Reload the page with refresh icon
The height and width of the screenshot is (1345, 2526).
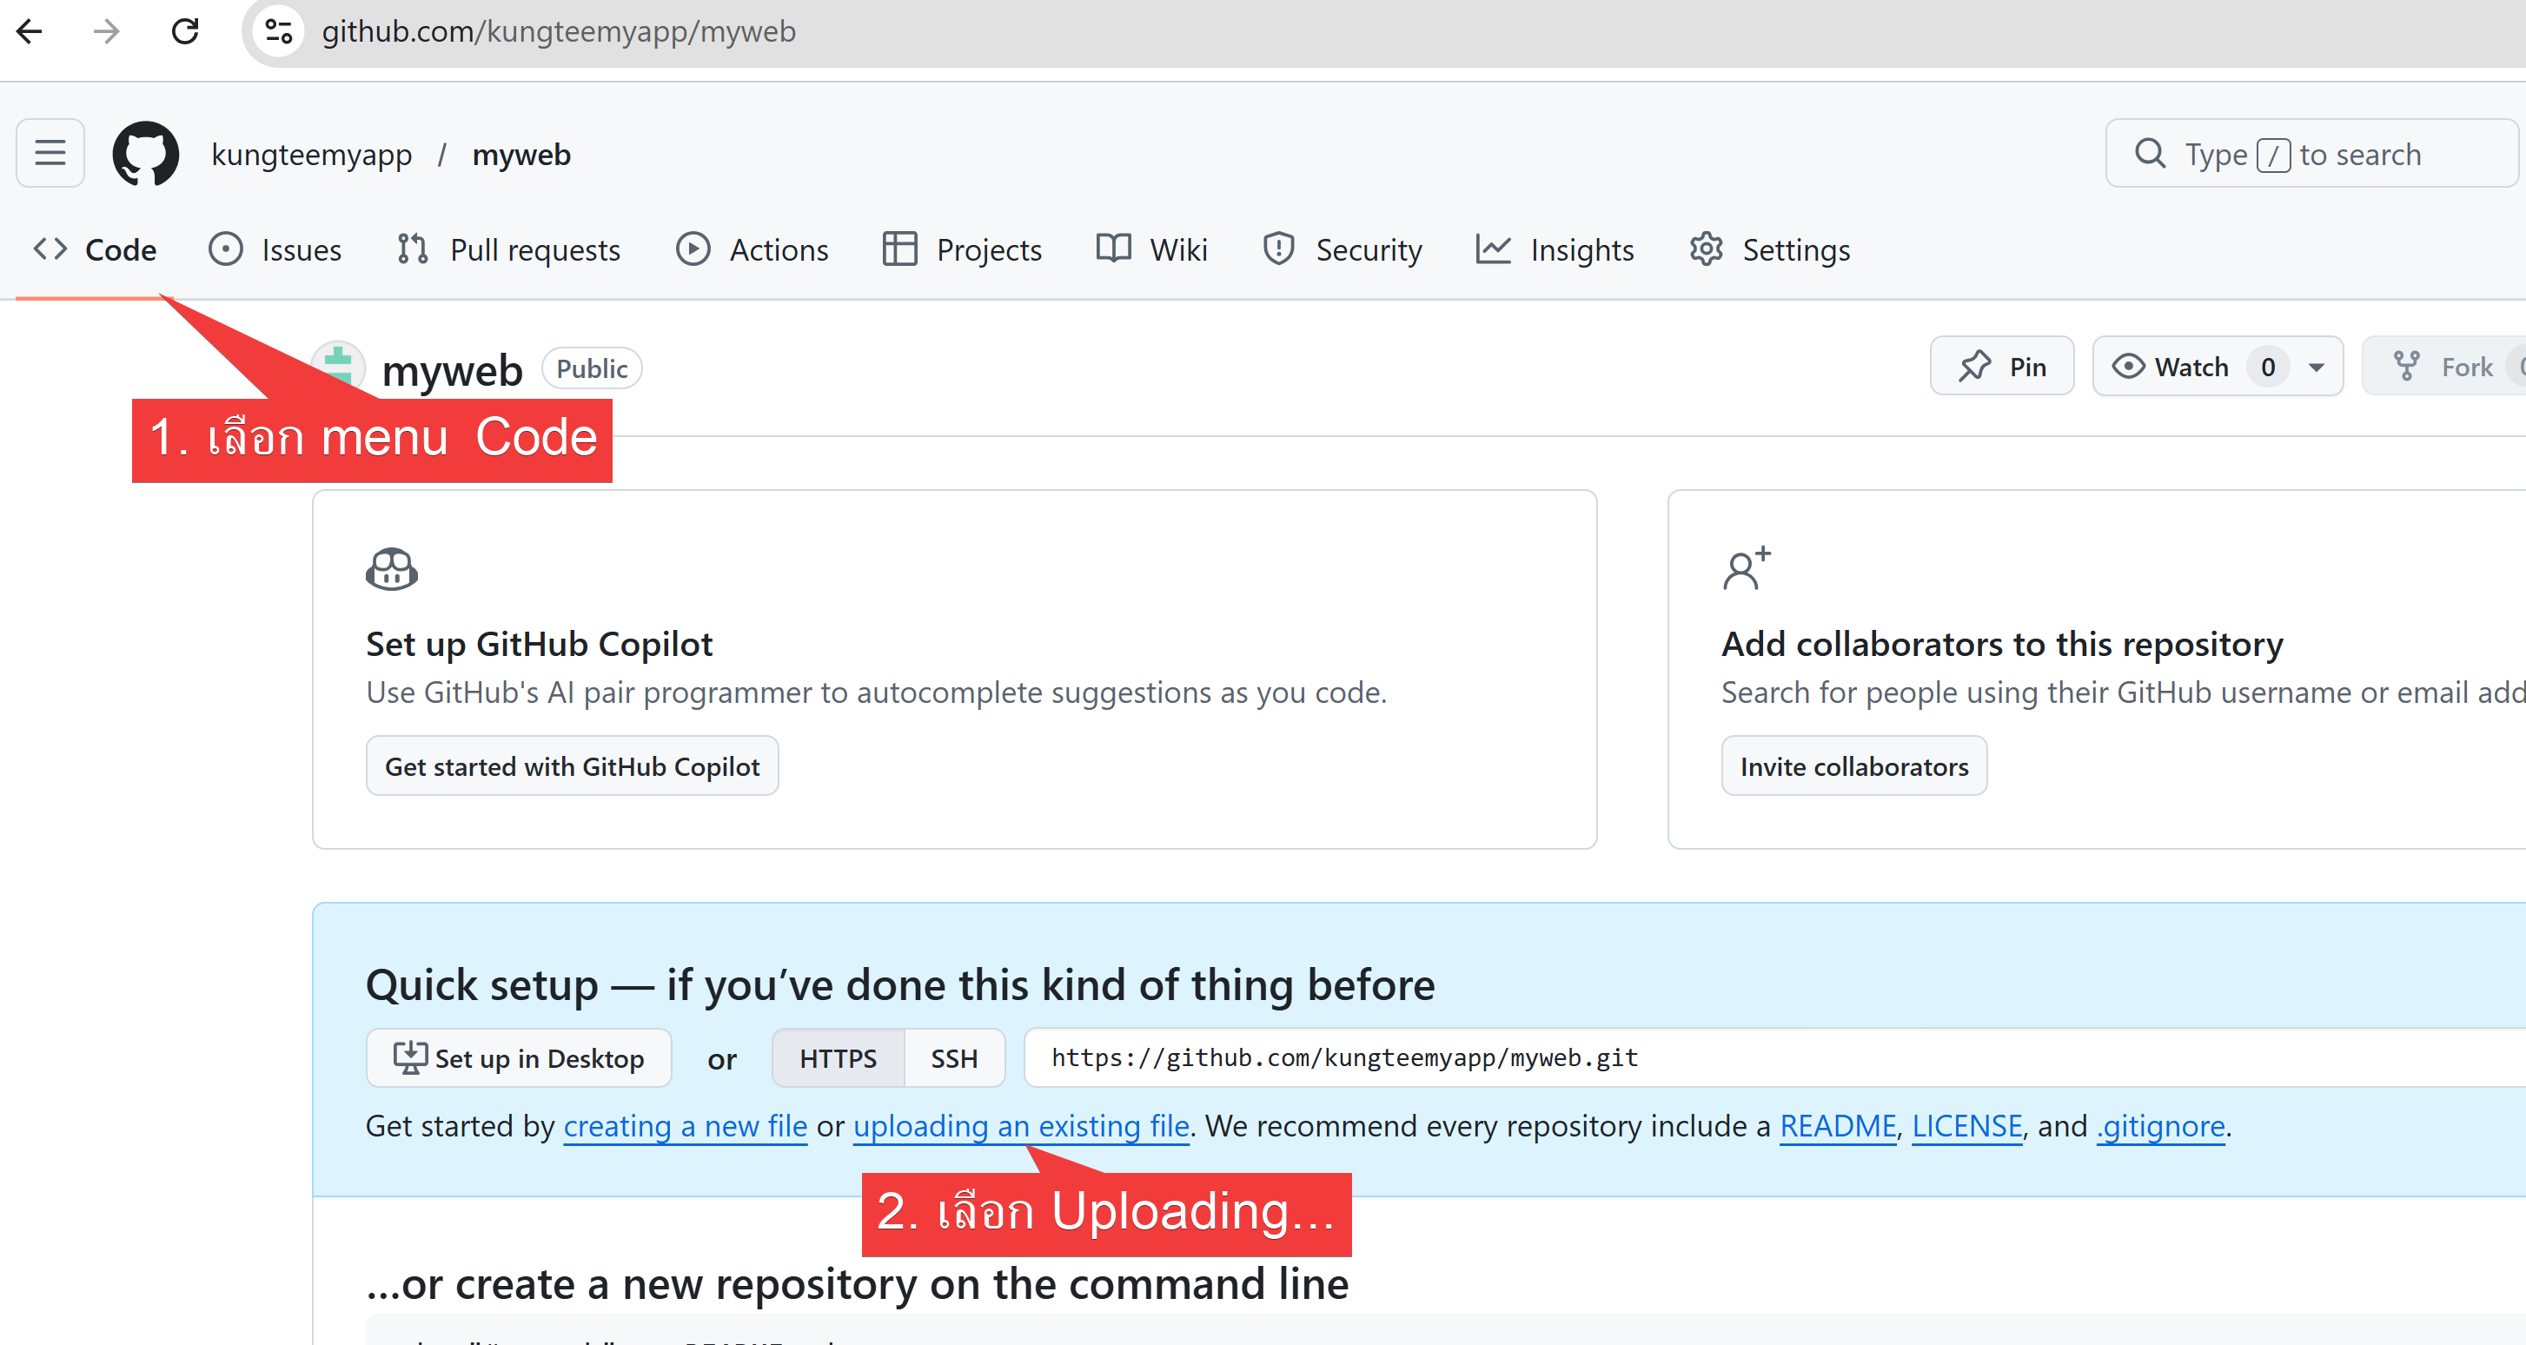pos(185,31)
